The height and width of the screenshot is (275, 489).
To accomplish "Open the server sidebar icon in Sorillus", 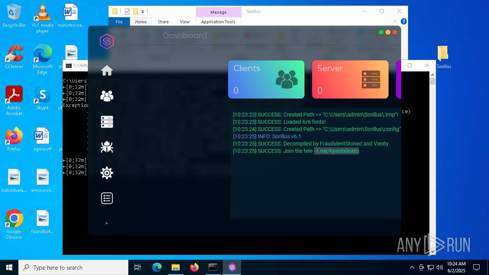I will coord(107,121).
